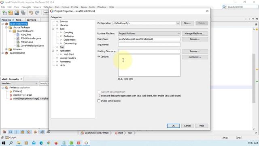Image resolution: width=259 pixels, height=146 pixels.
Task: Click the Undo toolbar icon
Action: 31,13
